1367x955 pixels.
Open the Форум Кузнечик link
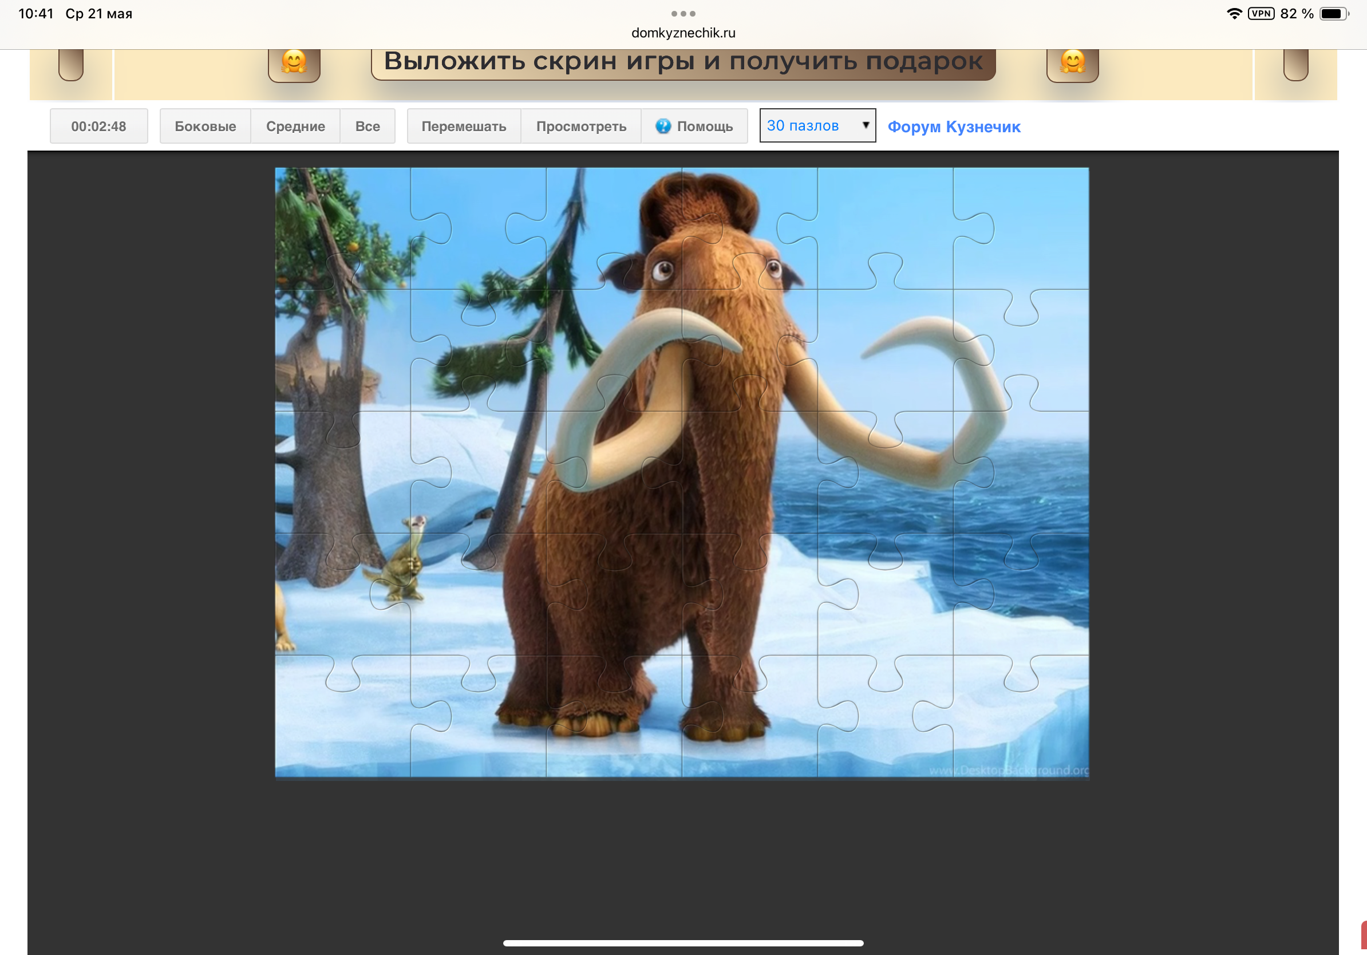(954, 127)
